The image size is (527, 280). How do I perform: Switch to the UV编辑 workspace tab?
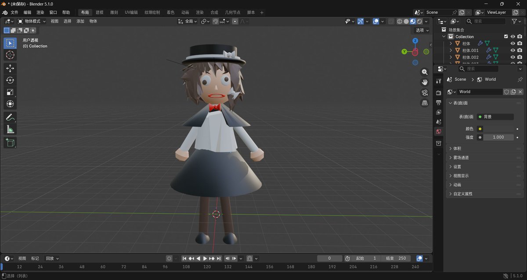tap(131, 12)
